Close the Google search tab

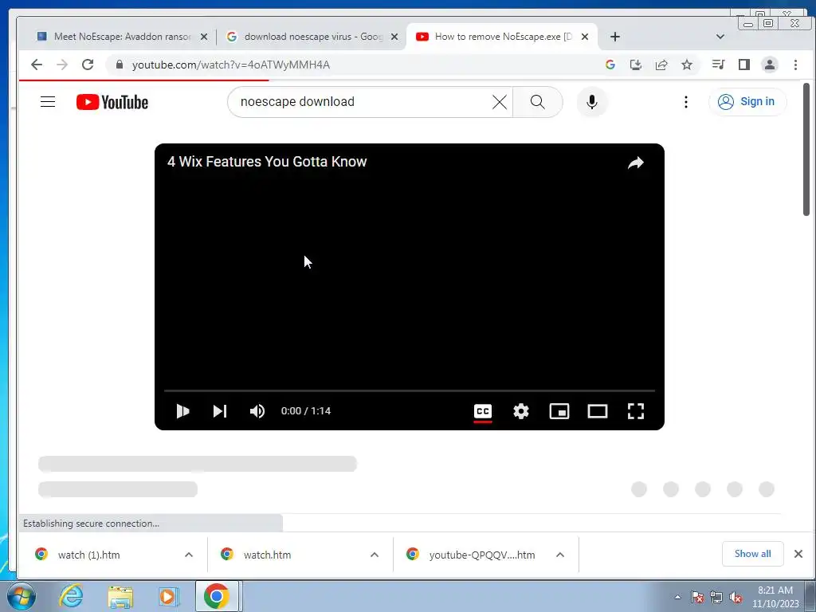tap(394, 37)
